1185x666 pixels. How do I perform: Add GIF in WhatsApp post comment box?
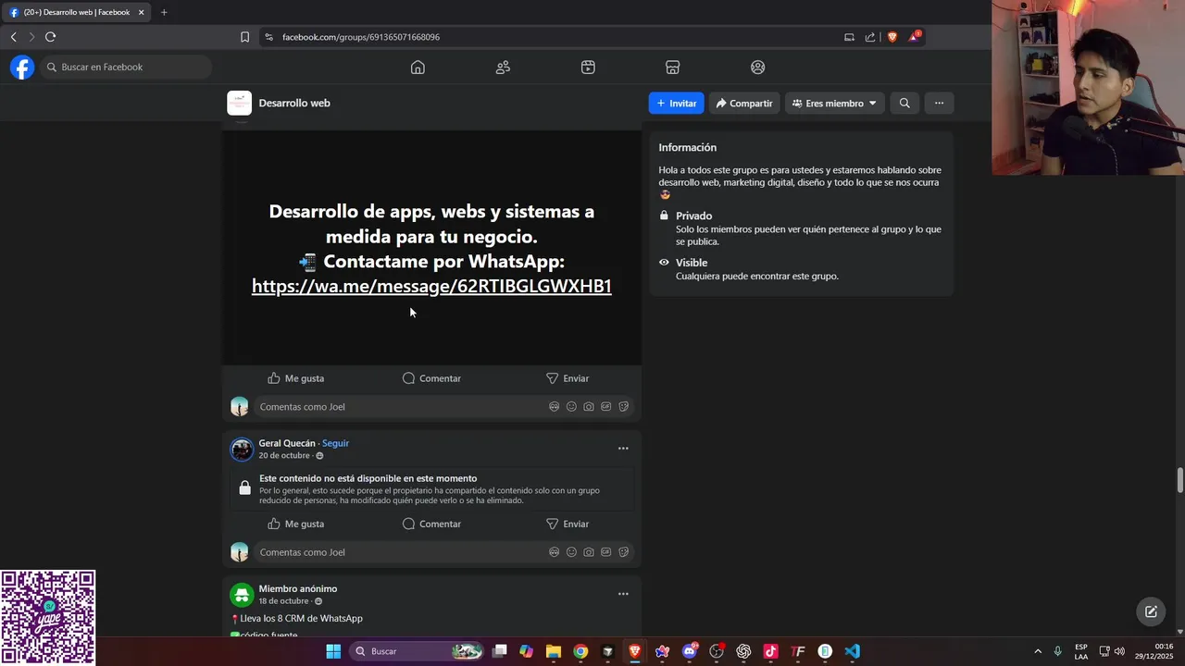(605, 406)
